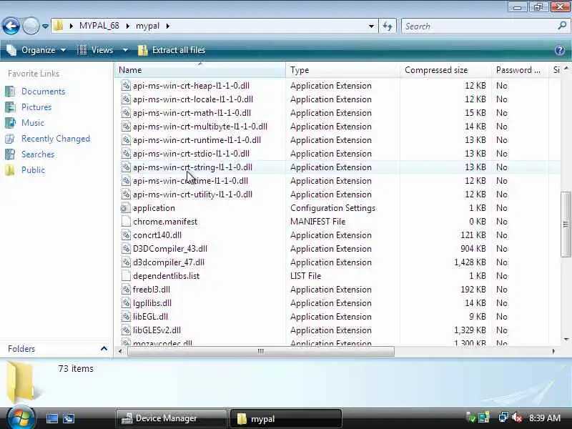Click Extract all files
Image resolution: width=572 pixels, height=429 pixels.
[x=172, y=50]
